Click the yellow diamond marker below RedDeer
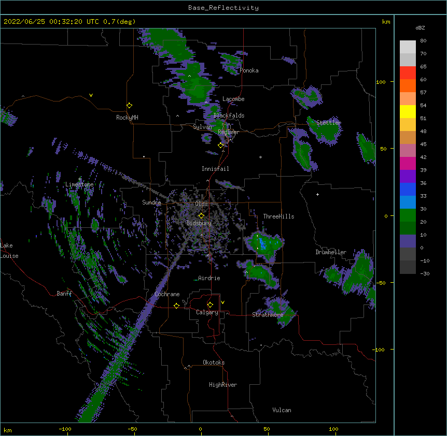 pyautogui.click(x=220, y=145)
